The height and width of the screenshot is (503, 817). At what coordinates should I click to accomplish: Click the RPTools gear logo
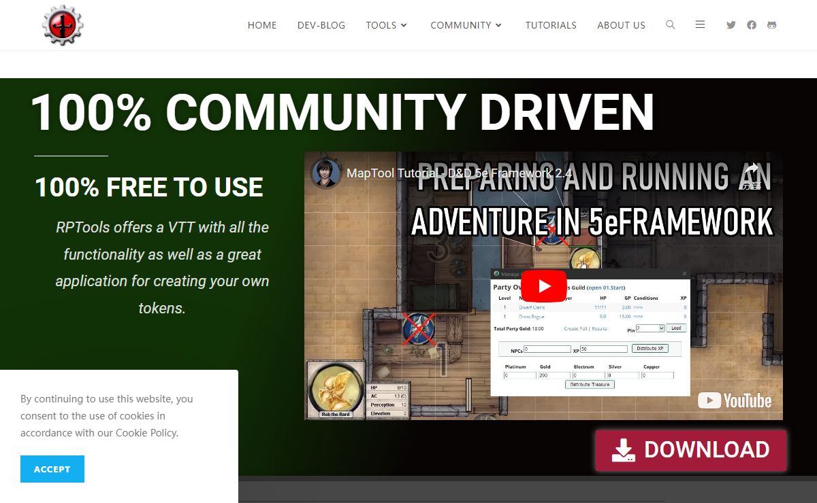coord(63,25)
